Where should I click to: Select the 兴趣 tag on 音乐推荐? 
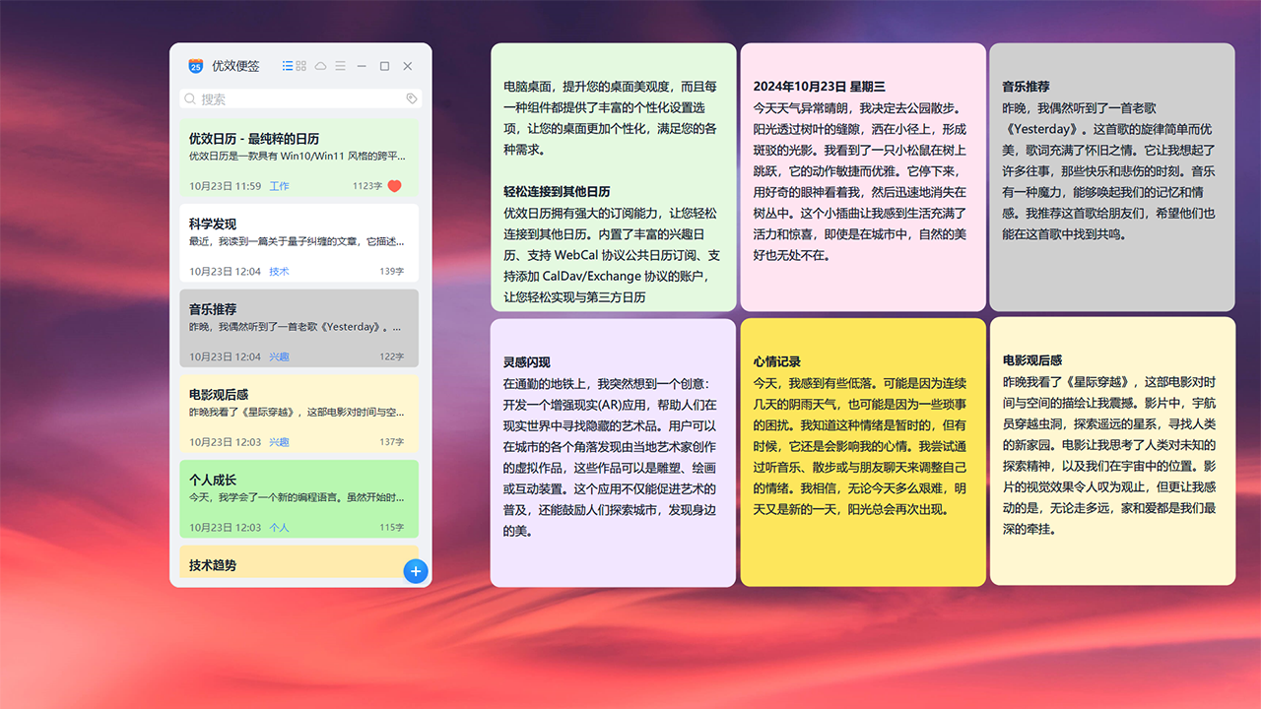click(x=279, y=356)
